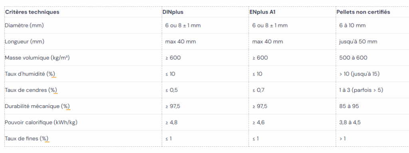This screenshot has width=409, height=153.
Task: Click the "Diamètre (mm)" row label
Action: click(x=24, y=25)
